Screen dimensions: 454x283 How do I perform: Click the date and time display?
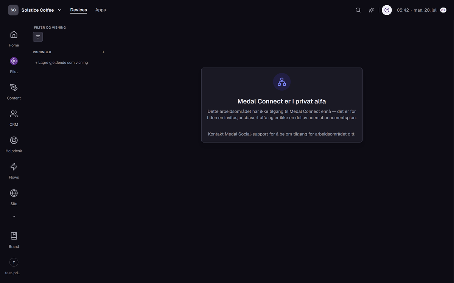click(x=417, y=10)
